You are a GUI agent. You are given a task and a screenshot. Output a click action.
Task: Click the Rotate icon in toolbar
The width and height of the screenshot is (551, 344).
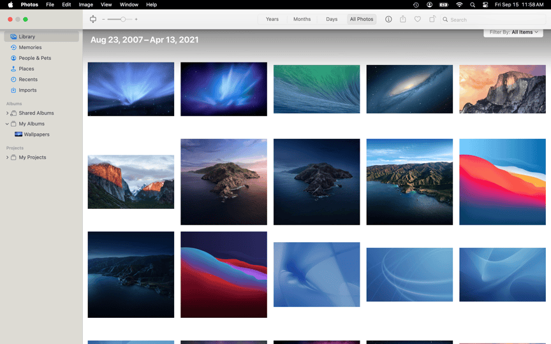432,19
